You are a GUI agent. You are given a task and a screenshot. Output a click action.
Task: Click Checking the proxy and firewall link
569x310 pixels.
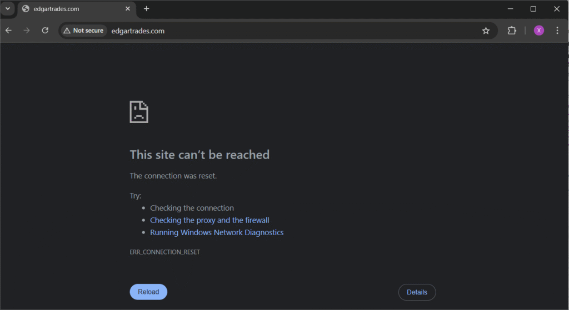(209, 220)
